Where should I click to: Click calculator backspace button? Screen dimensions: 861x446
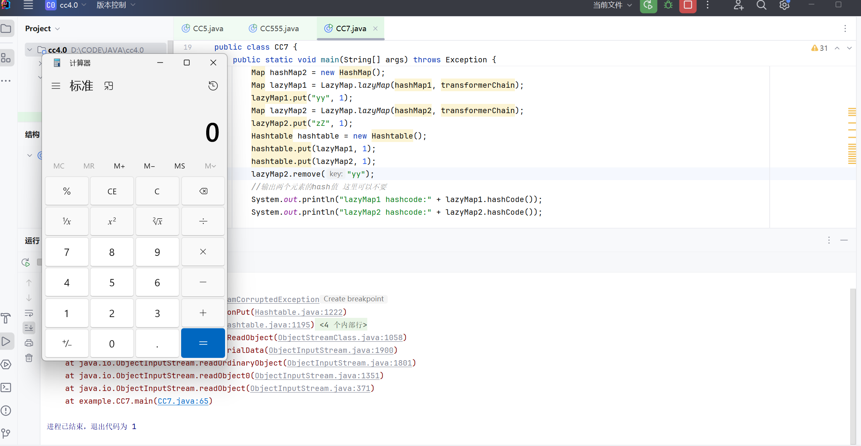[203, 191]
